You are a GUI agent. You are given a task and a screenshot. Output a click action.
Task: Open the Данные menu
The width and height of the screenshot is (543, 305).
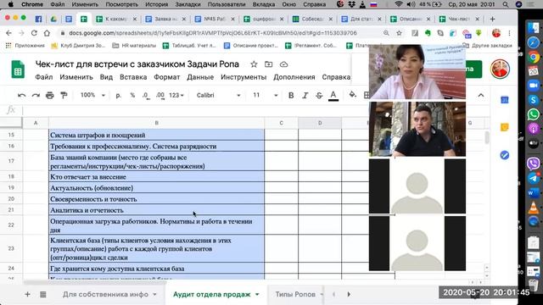click(200, 77)
